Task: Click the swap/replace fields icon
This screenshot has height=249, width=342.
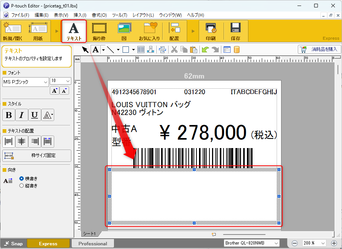Action: click(x=163, y=50)
